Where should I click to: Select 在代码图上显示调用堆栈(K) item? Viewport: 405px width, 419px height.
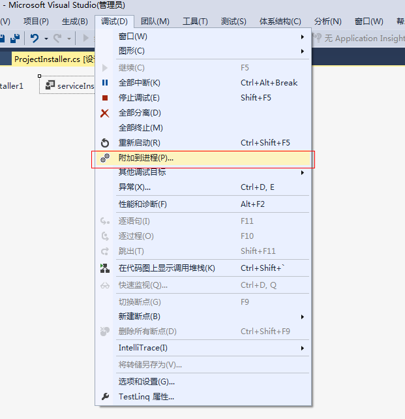[203, 268]
